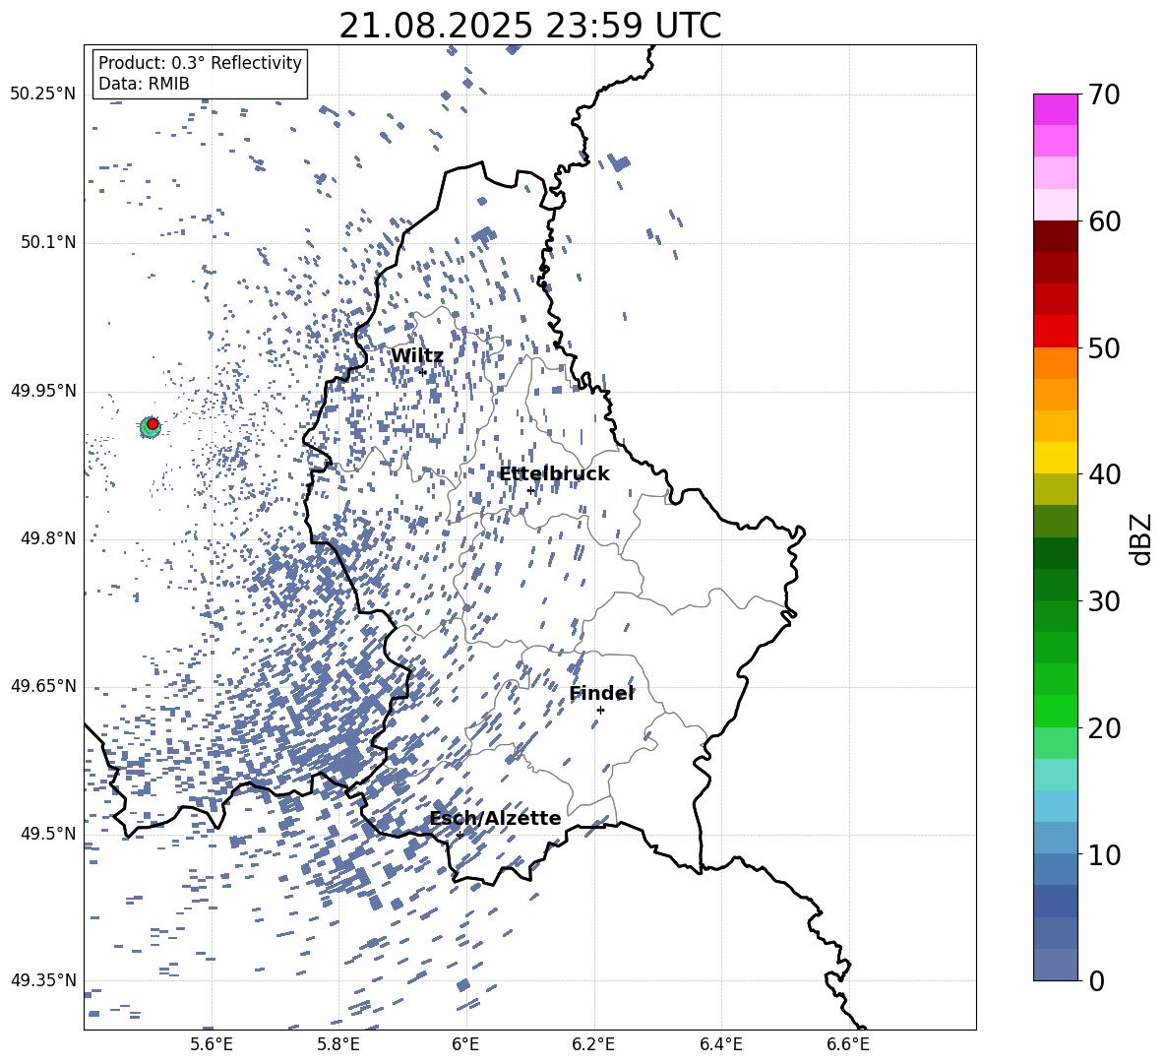Click the 'Data: RMIB' label
This screenshot has height=1064, width=1165.
[144, 84]
